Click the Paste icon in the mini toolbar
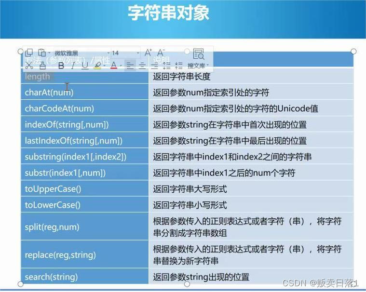Image resolution: width=366 pixels, height=292 pixels. tap(42, 53)
